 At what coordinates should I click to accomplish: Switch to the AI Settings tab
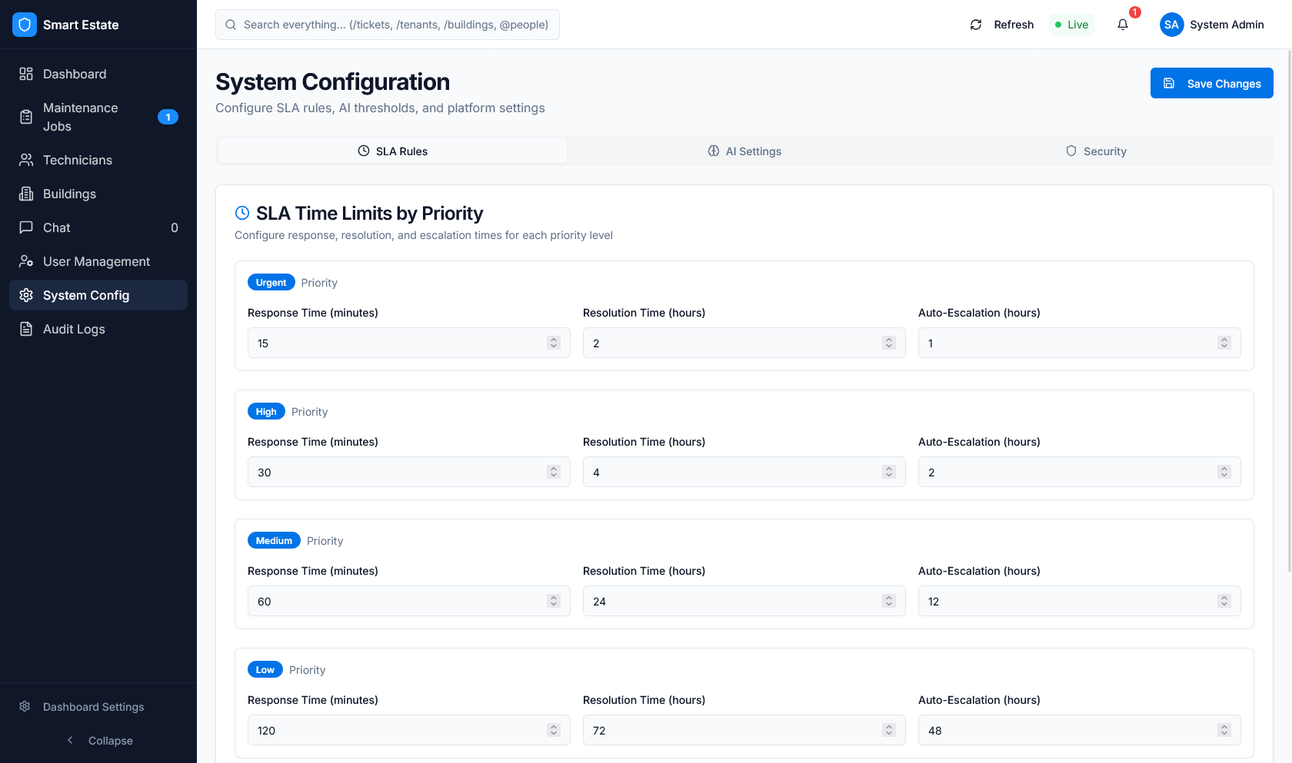[744, 151]
